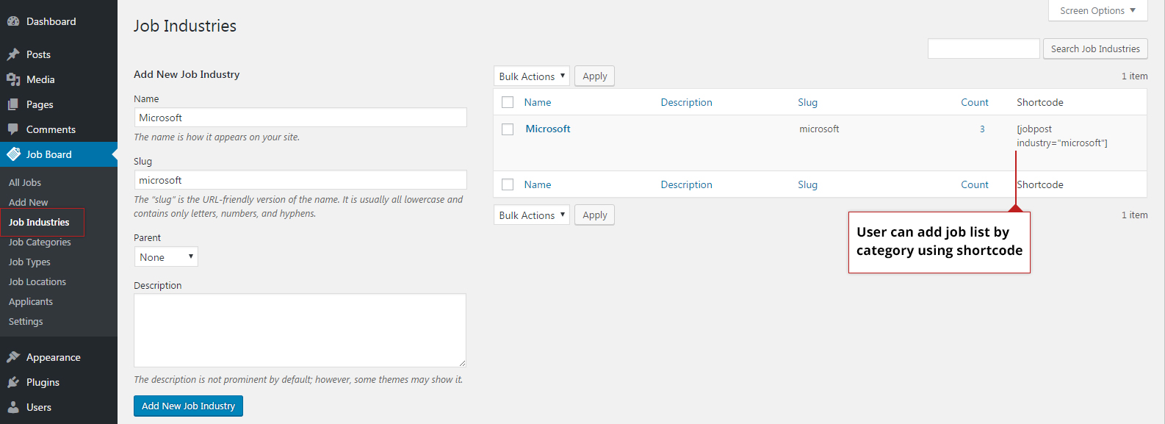
Task: Click the Job Board tag icon
Action: (13, 154)
